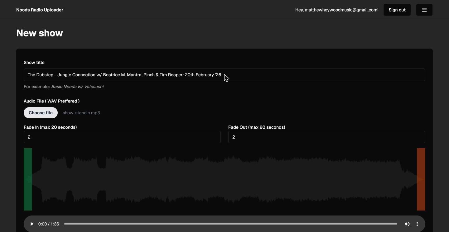Open the hamburger menu
The height and width of the screenshot is (232, 449).
pos(424,10)
